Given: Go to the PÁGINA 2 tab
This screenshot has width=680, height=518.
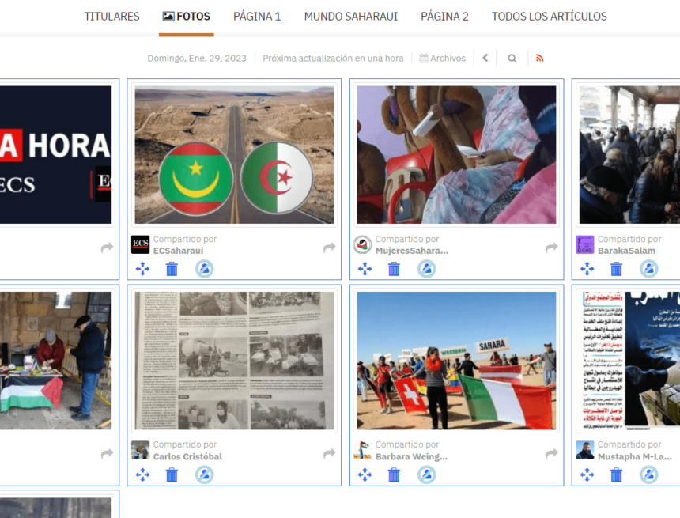Looking at the screenshot, I should tap(444, 17).
